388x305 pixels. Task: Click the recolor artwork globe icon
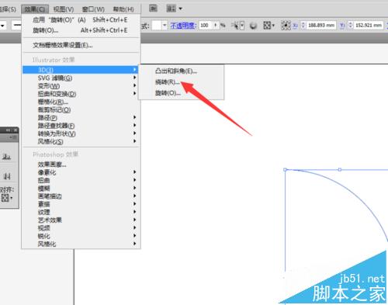coord(254,26)
